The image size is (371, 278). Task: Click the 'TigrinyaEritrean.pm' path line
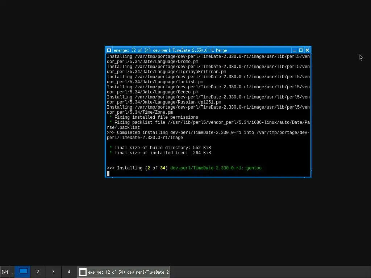click(x=167, y=72)
